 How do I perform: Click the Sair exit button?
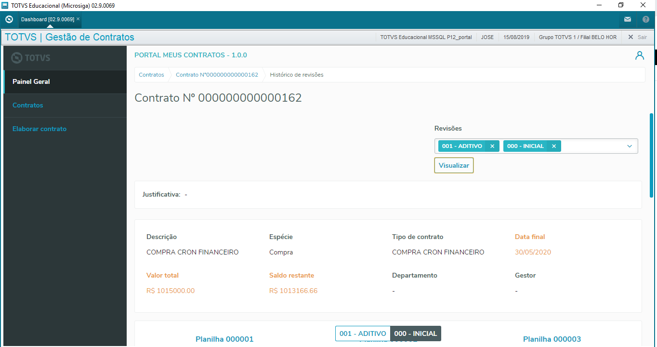(637, 37)
